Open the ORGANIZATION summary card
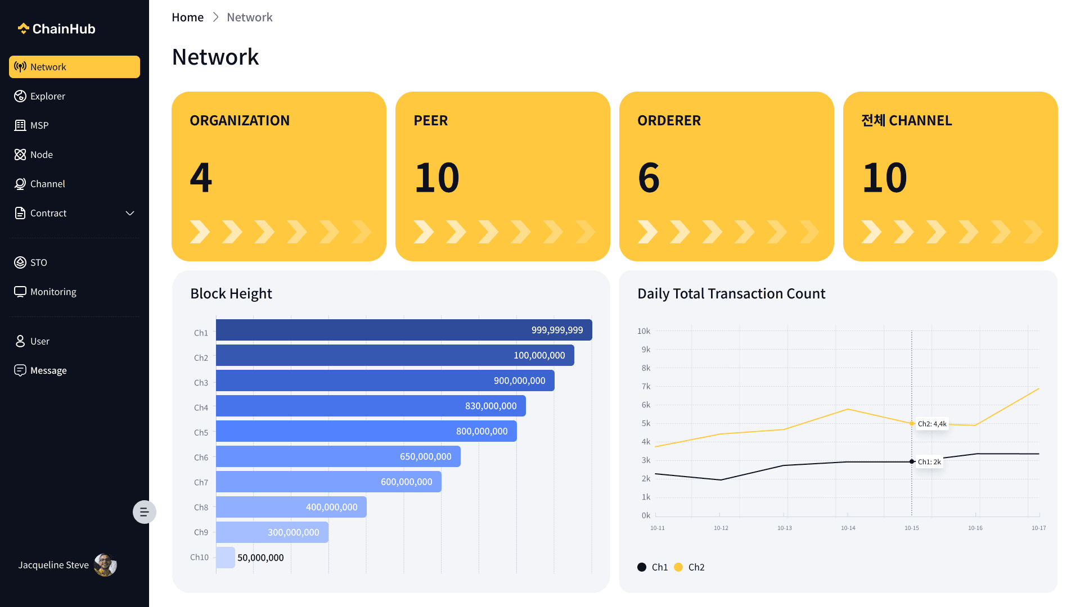The image size is (1080, 607). coord(279,176)
